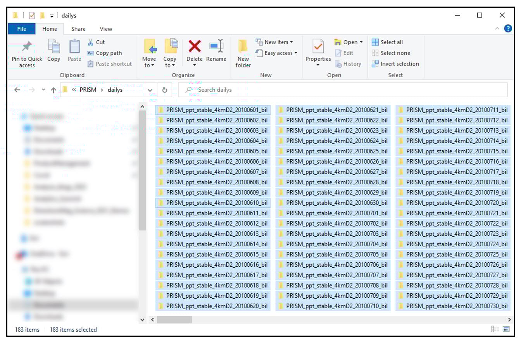Switch to Large icons view layout
The image size is (521, 348).
point(506,329)
